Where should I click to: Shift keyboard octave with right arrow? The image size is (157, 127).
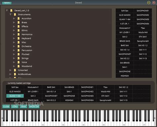click(x=155, y=118)
